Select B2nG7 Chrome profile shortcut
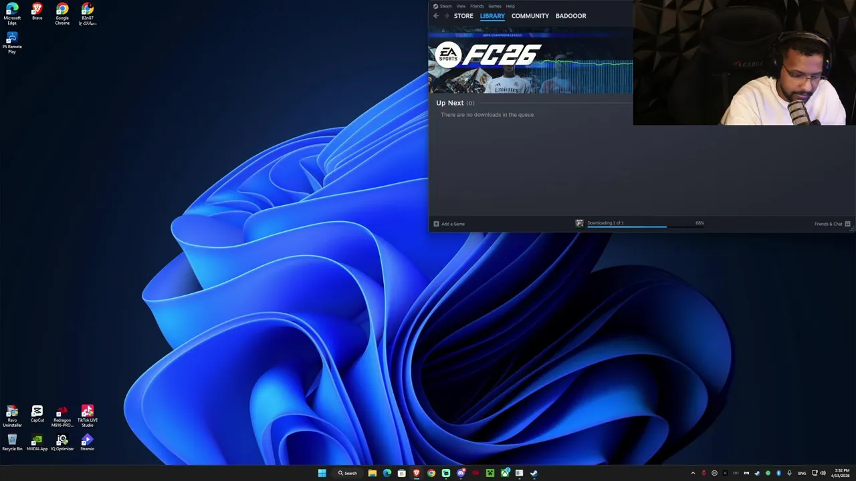This screenshot has width=856, height=481. point(88,14)
